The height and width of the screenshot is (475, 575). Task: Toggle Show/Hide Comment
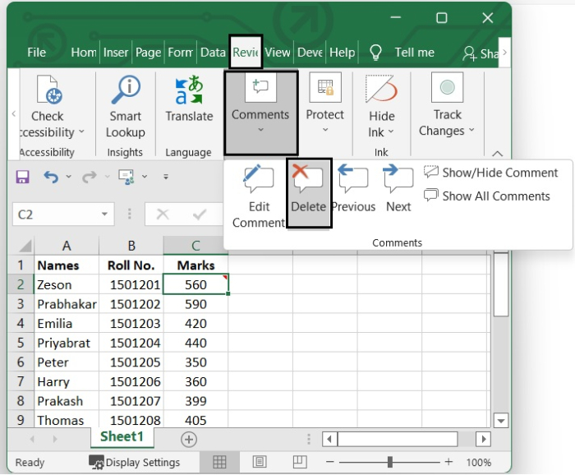[491, 173]
